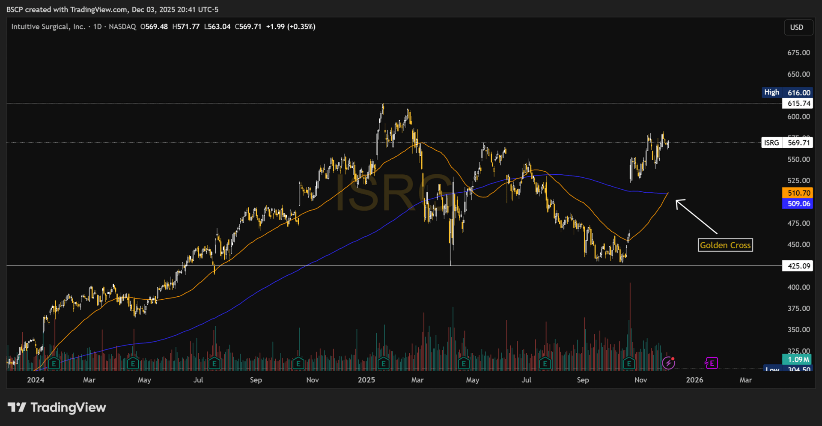Open the earnings marker for January 2025
Viewport: 822px width, 426px height.
point(383,363)
